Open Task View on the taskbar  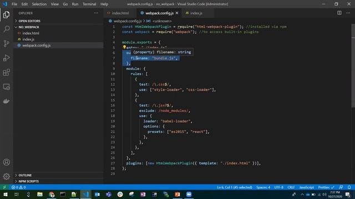(17, 194)
